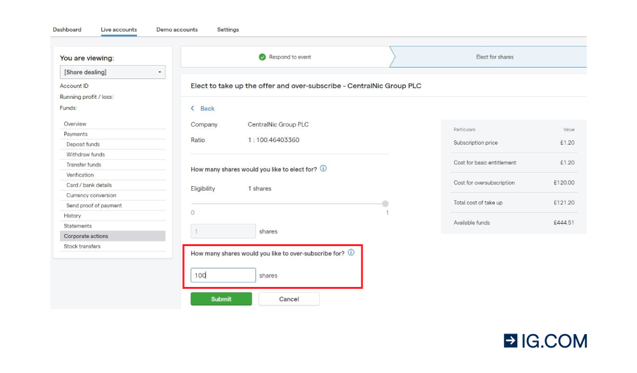
Task: Go Back to the previous page
Action: pos(207,108)
